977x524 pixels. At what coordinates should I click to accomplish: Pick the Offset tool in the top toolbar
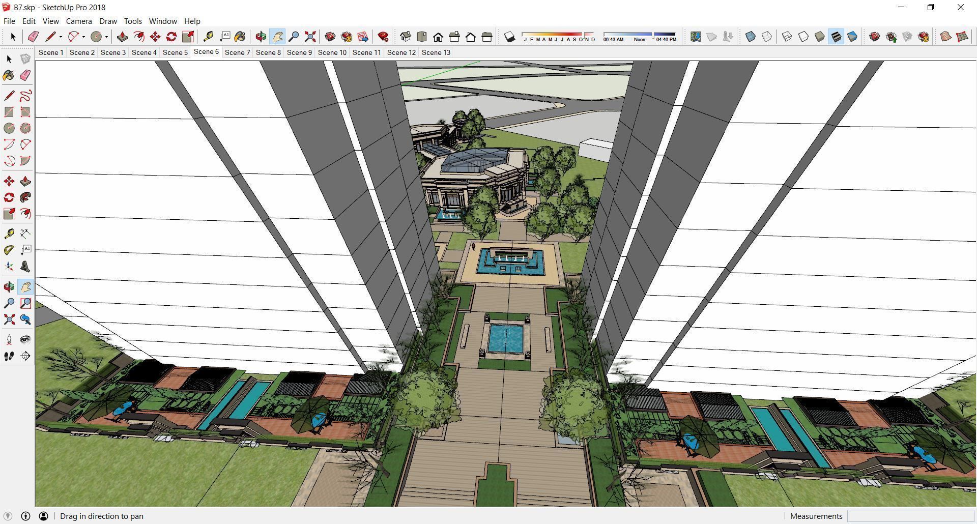tap(138, 37)
